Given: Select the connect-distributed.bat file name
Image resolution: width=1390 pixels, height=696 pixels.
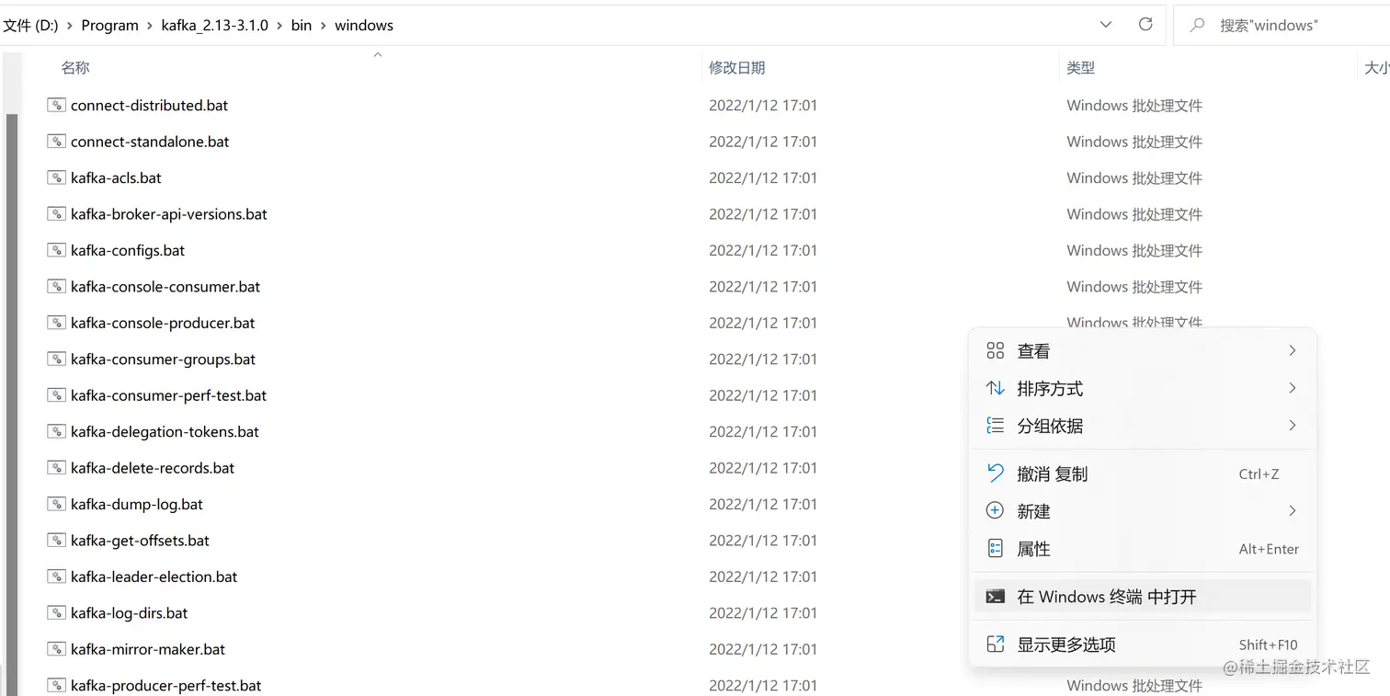Looking at the screenshot, I should [x=149, y=106].
